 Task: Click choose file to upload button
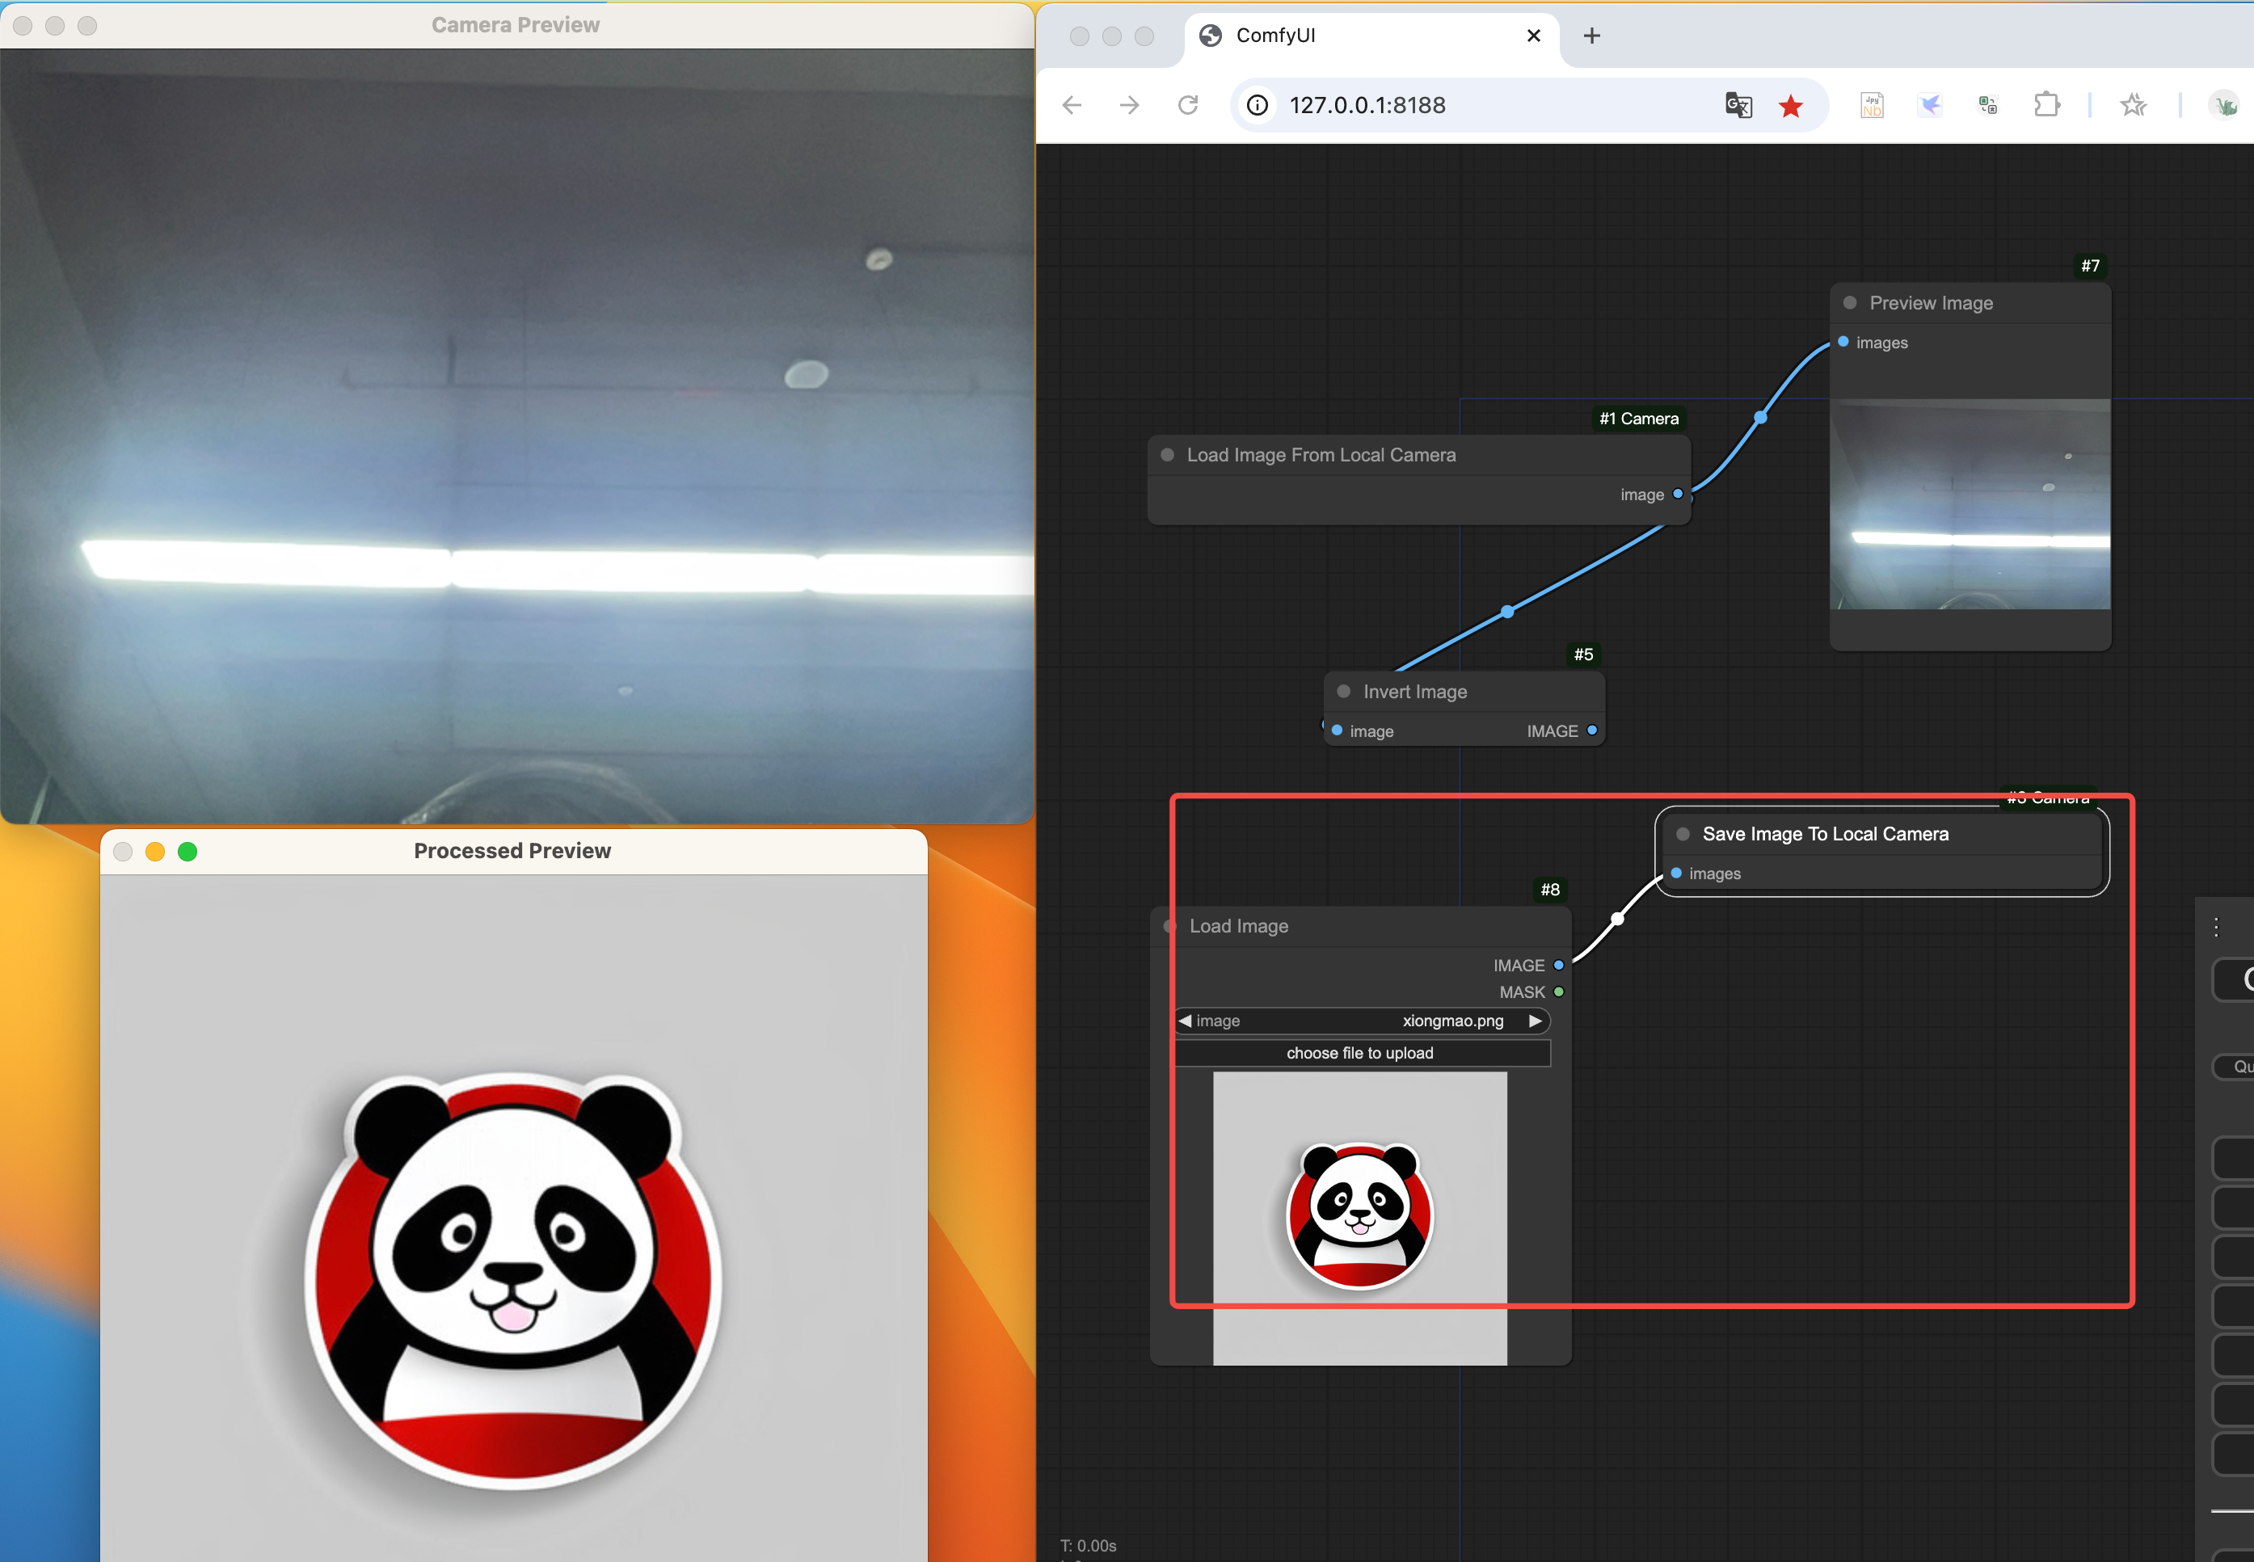pos(1360,1053)
